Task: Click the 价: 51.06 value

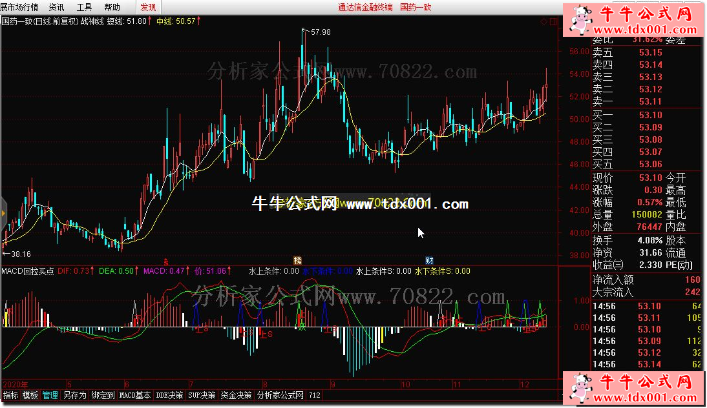Action: 213,271
